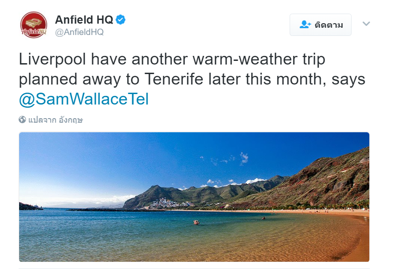Click the Anfield HQ display name
The height and width of the screenshot is (269, 393).
pyautogui.click(x=84, y=20)
